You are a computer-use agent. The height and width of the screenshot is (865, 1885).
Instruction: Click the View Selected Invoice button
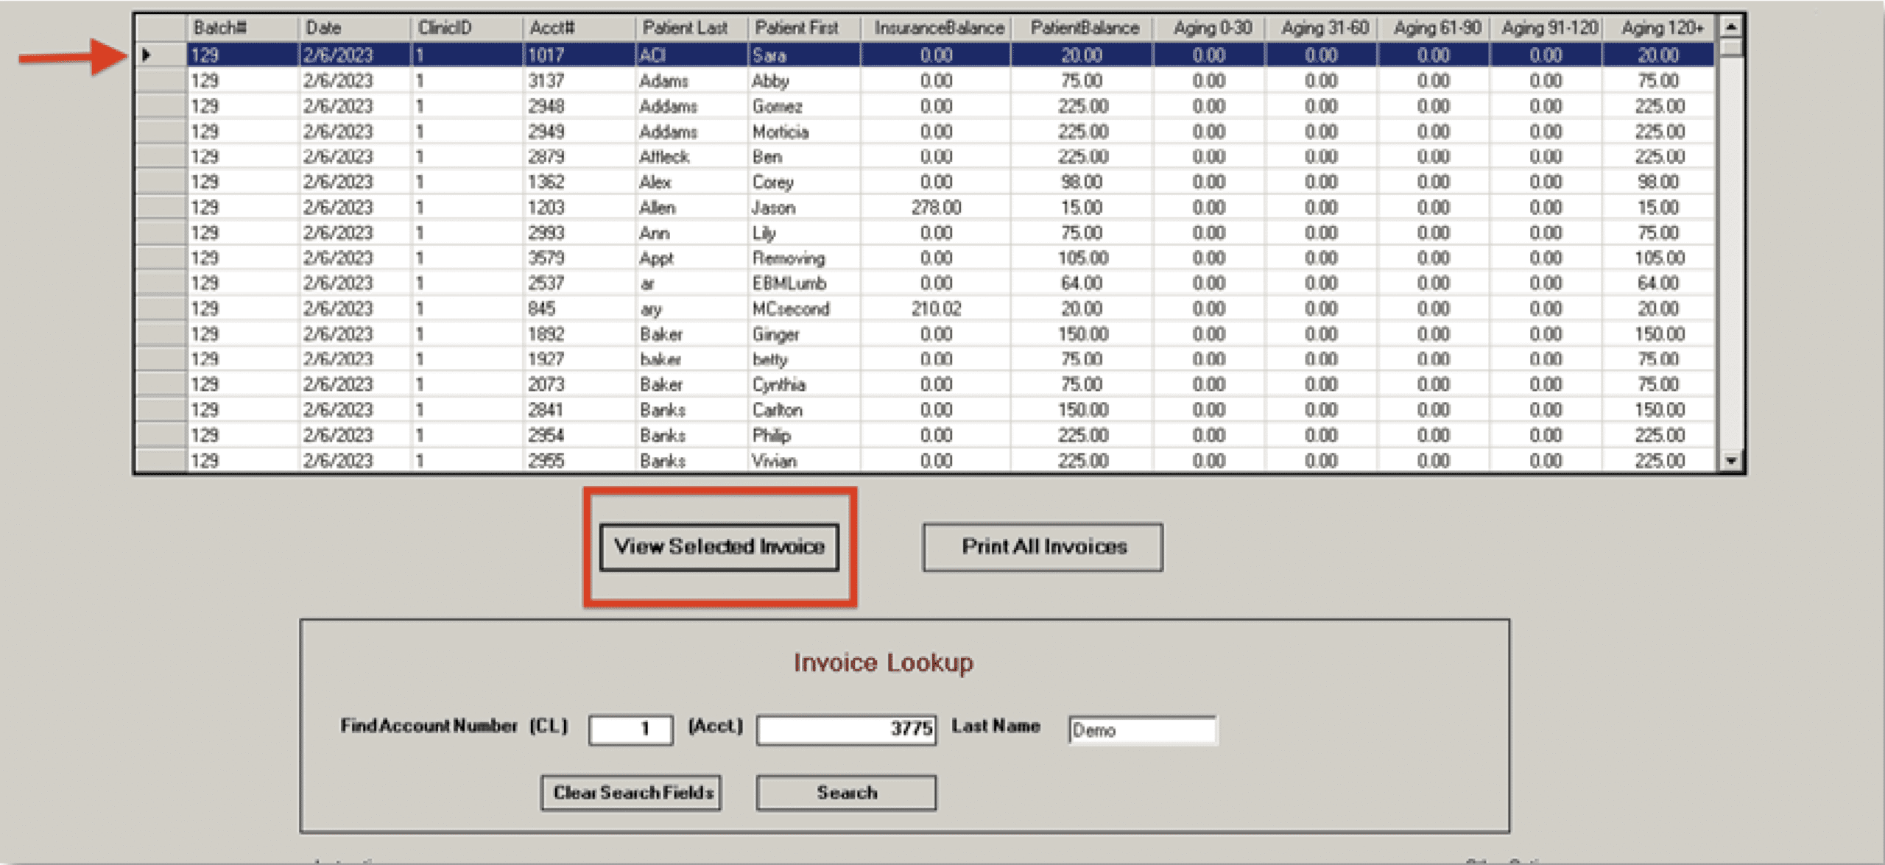pyautogui.click(x=719, y=547)
